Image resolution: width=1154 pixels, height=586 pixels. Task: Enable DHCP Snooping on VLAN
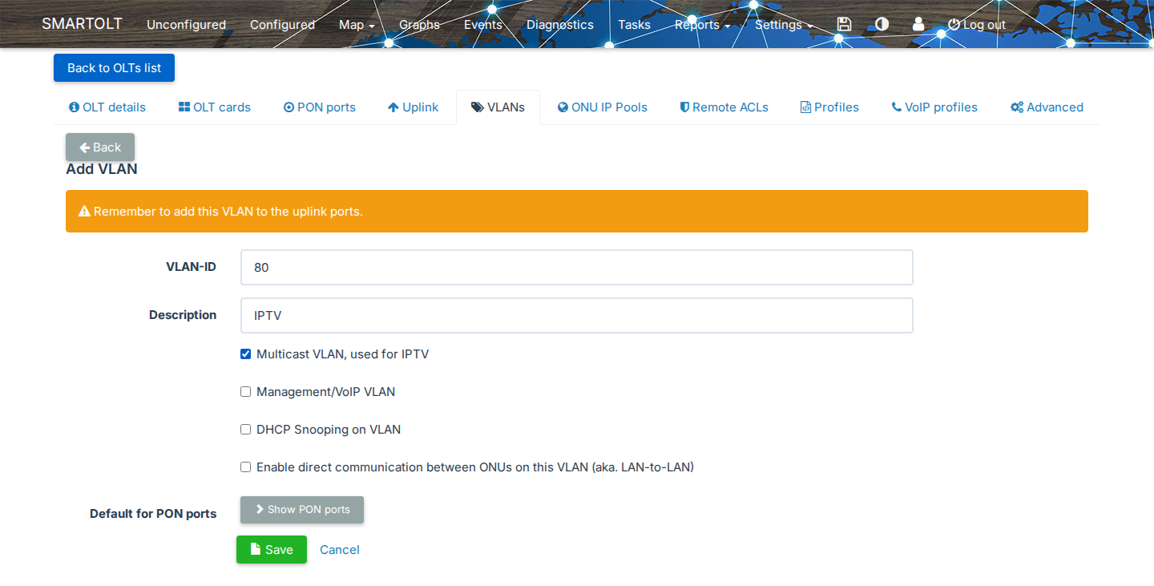coord(246,430)
